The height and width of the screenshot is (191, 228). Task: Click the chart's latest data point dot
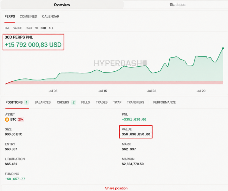[223, 48]
